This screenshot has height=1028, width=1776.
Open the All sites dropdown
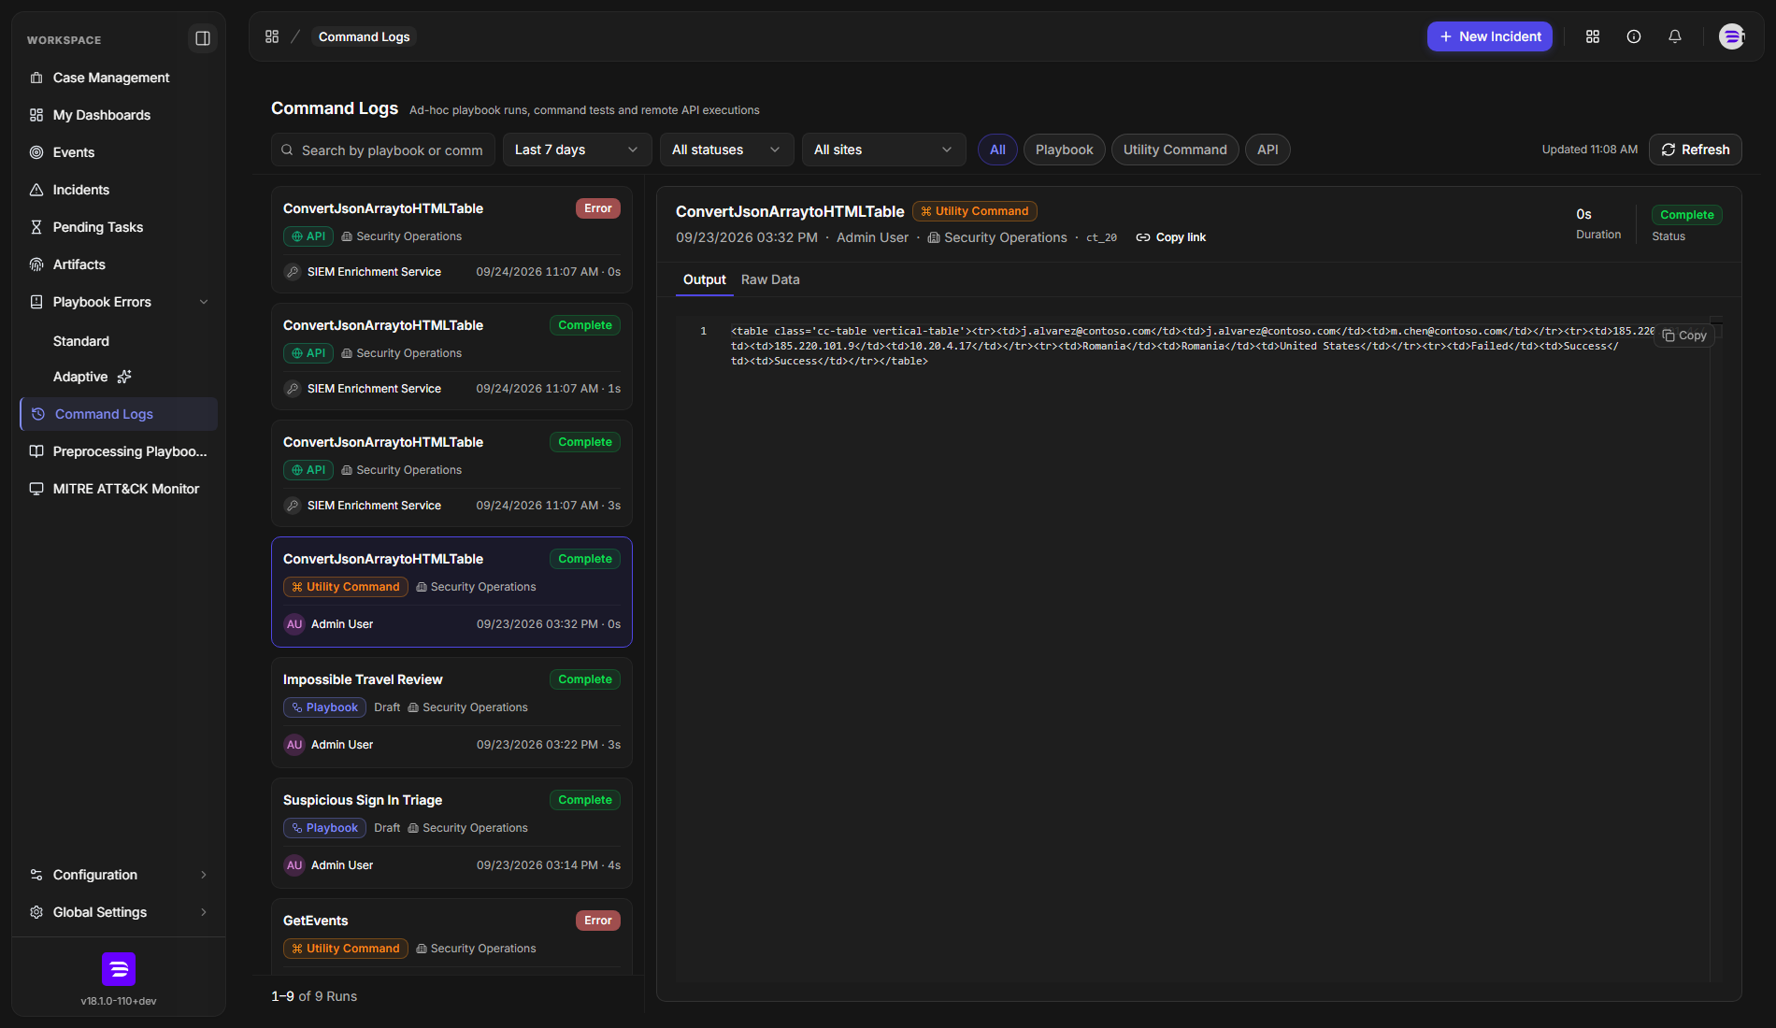tap(883, 150)
